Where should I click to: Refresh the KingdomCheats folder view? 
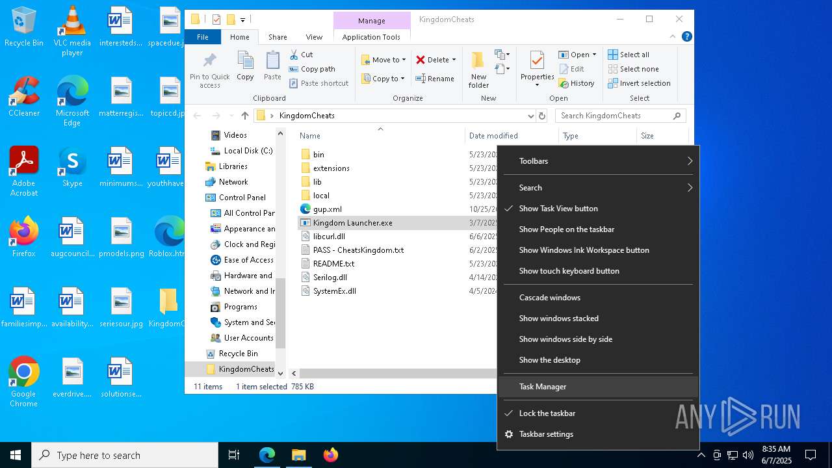click(x=542, y=116)
